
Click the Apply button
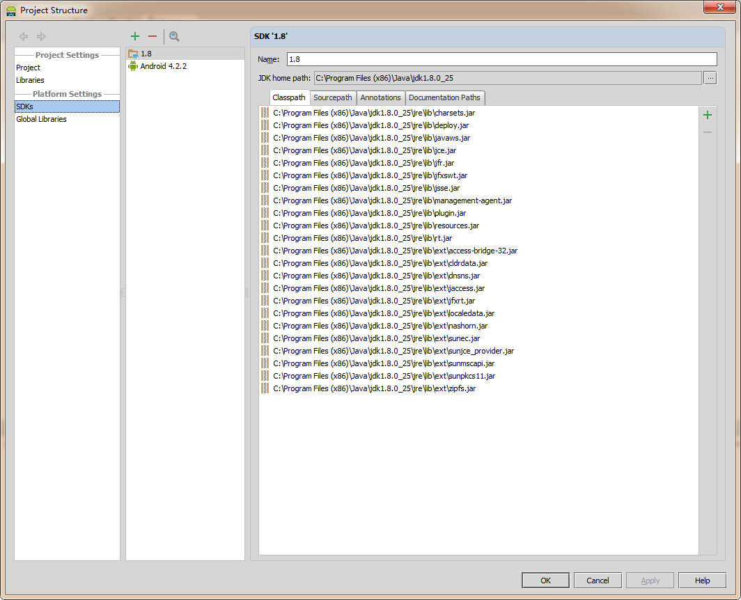click(x=650, y=580)
